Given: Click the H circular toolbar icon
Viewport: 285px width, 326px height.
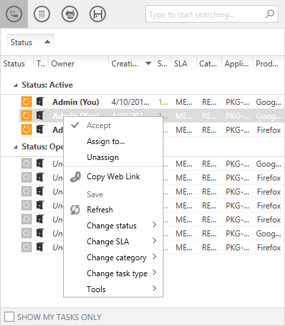Looking at the screenshot, I should tap(98, 14).
